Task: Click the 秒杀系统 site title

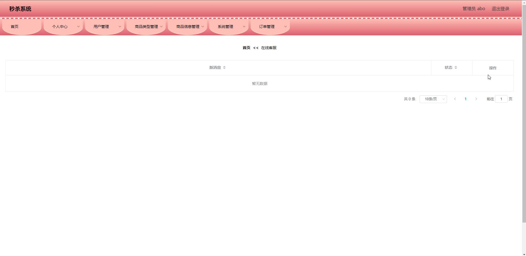Action: click(x=20, y=9)
